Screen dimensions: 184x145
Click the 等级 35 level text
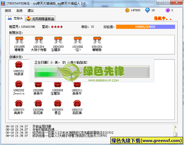[x=87, y=27]
